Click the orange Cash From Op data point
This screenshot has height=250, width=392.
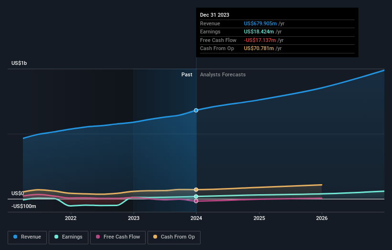(x=196, y=189)
